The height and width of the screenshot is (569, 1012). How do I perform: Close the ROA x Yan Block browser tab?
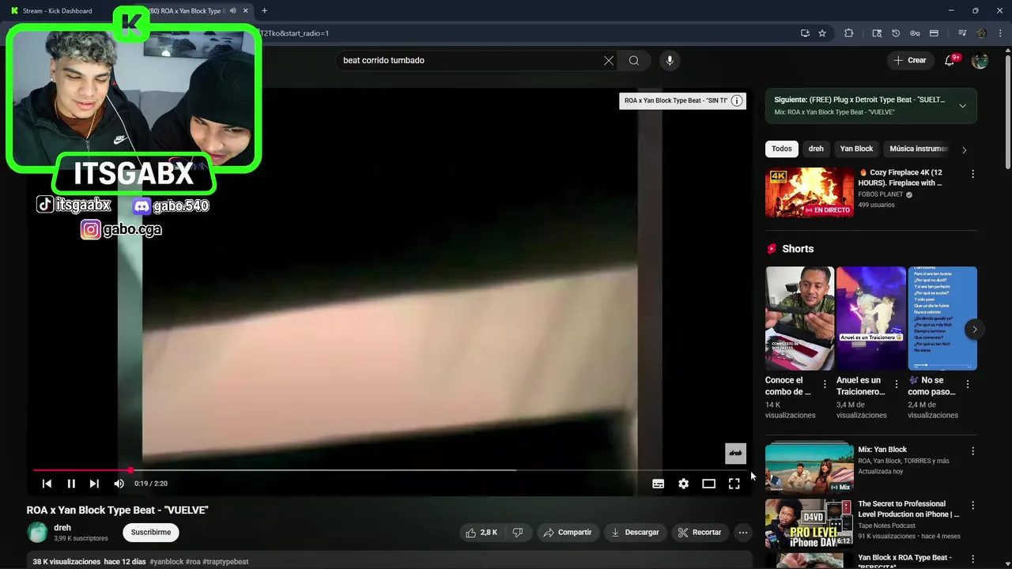246,11
